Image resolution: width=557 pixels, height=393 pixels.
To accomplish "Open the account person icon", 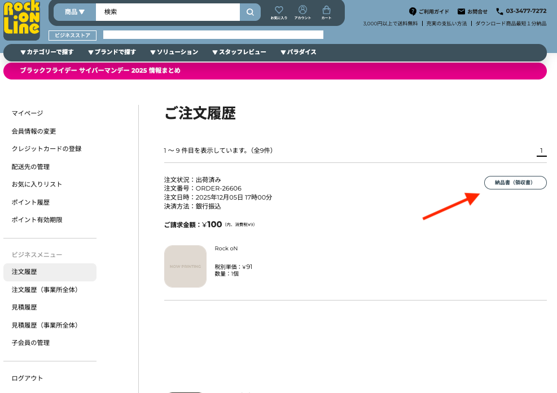I will 302,12.
